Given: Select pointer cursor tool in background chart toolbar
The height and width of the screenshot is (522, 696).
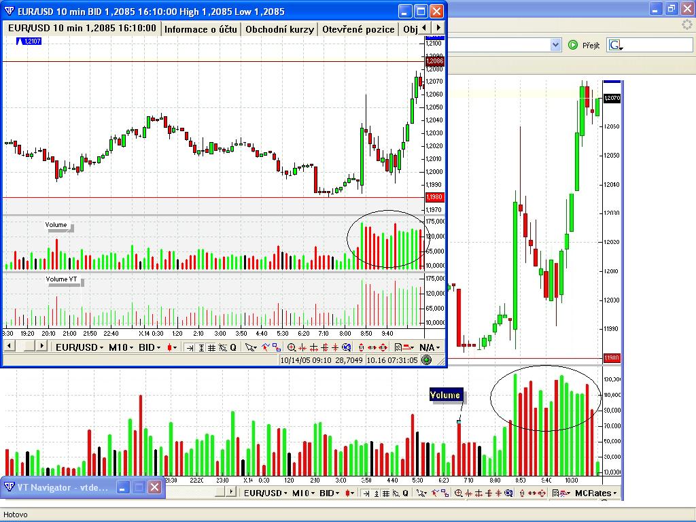Looking at the screenshot, I should pyautogui.click(x=421, y=493).
